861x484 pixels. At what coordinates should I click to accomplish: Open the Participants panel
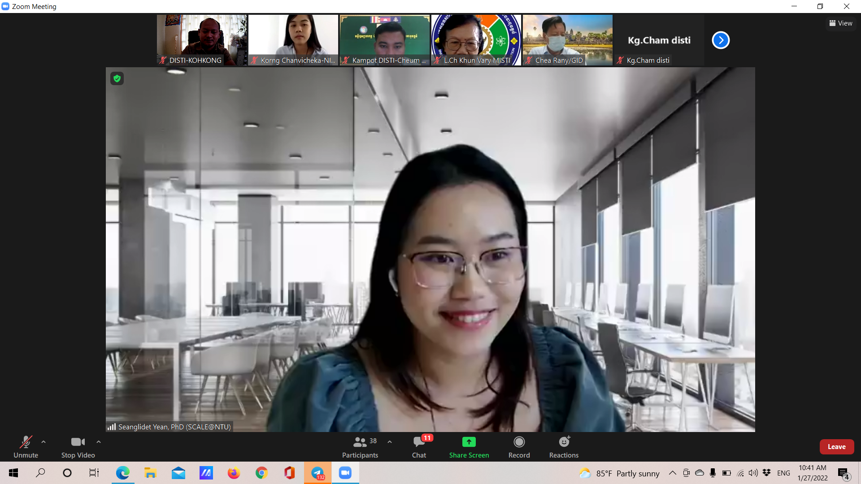(360, 447)
